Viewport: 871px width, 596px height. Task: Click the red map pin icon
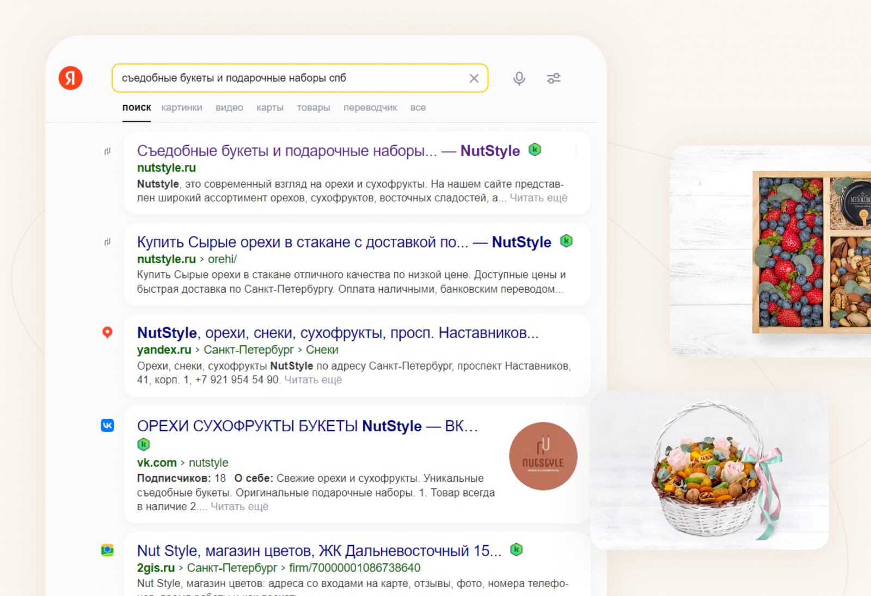pyautogui.click(x=108, y=332)
